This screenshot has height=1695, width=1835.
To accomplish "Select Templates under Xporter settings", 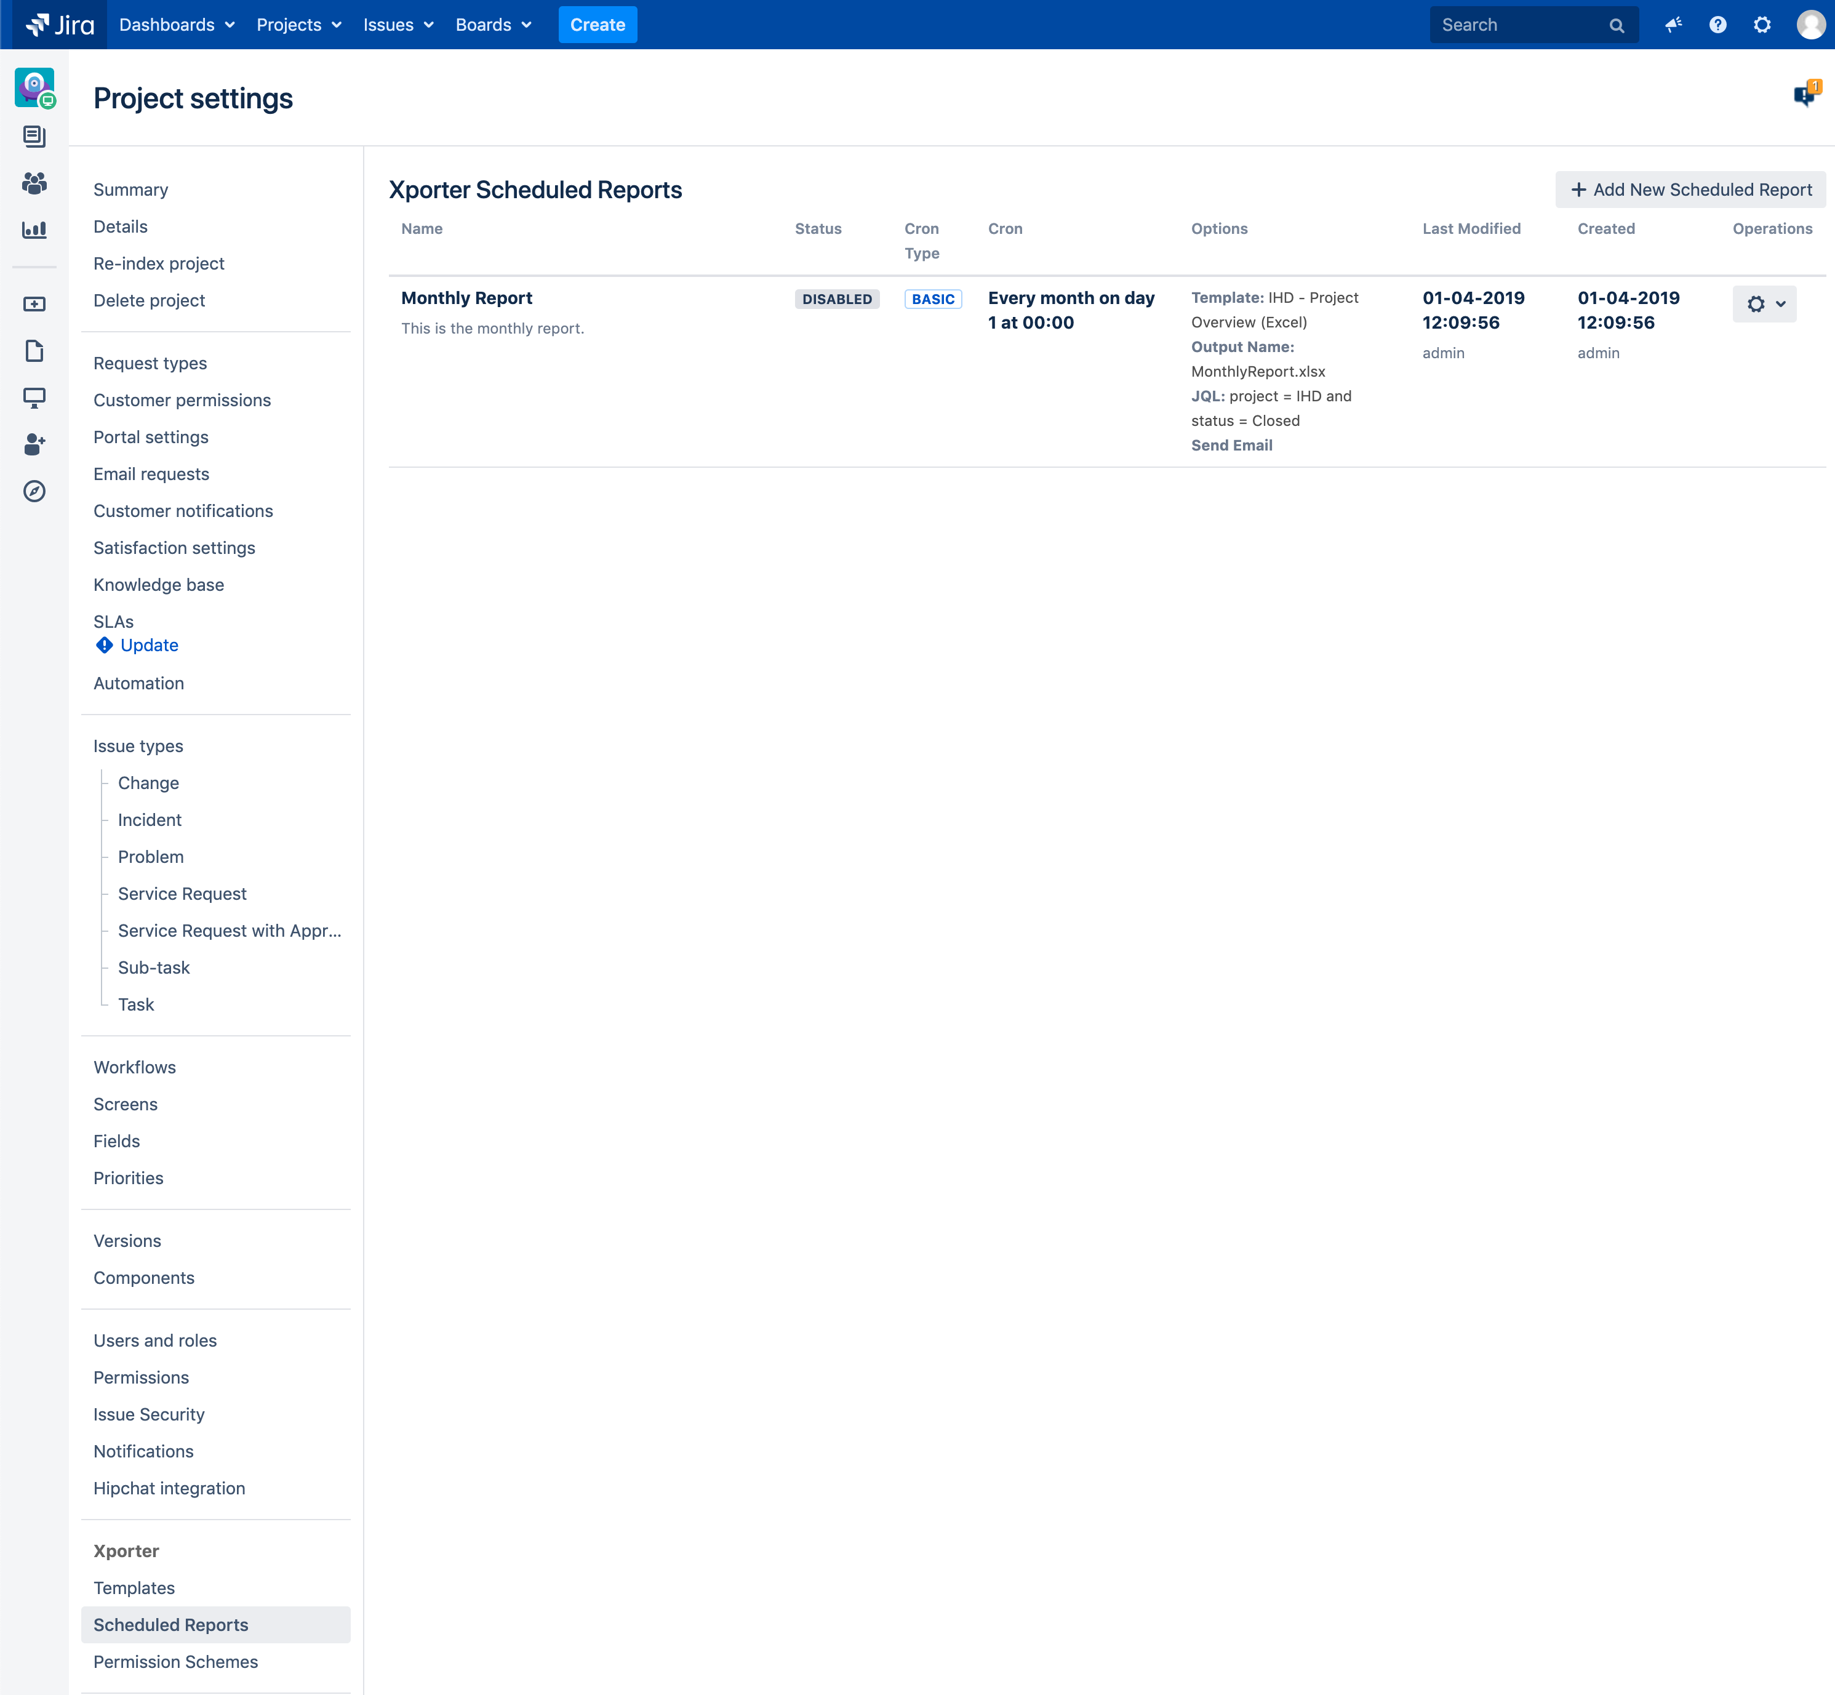I will click(134, 1588).
